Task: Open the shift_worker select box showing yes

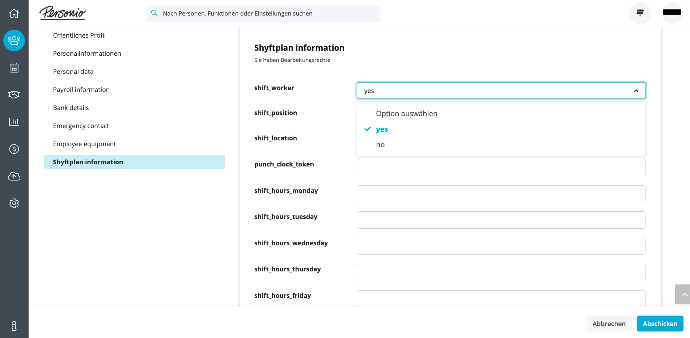Action: click(x=501, y=90)
